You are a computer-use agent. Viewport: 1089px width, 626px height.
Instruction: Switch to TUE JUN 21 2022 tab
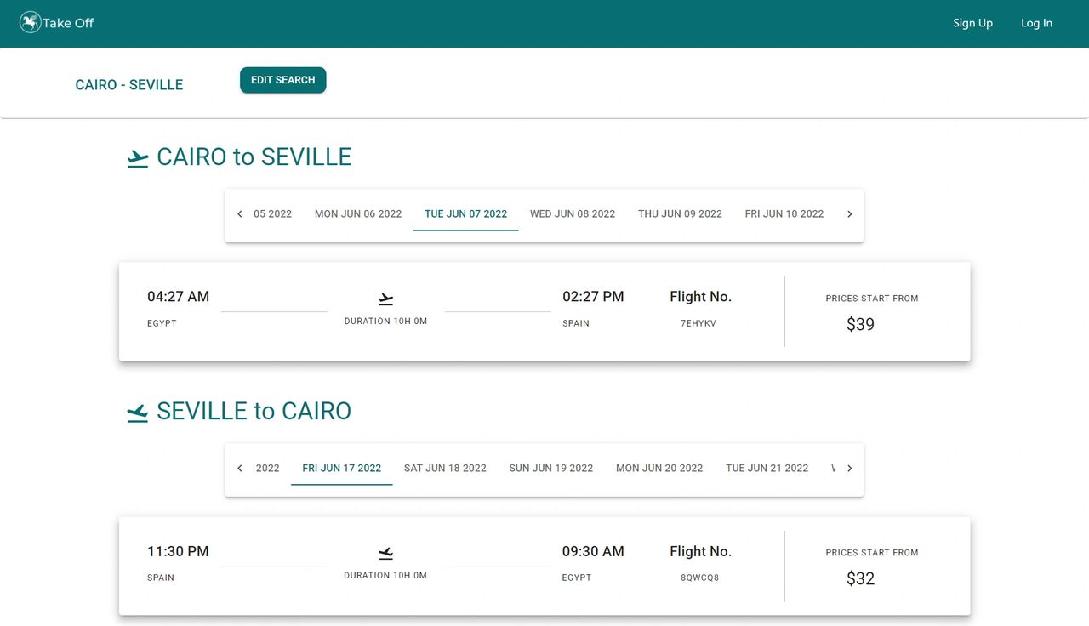click(767, 469)
